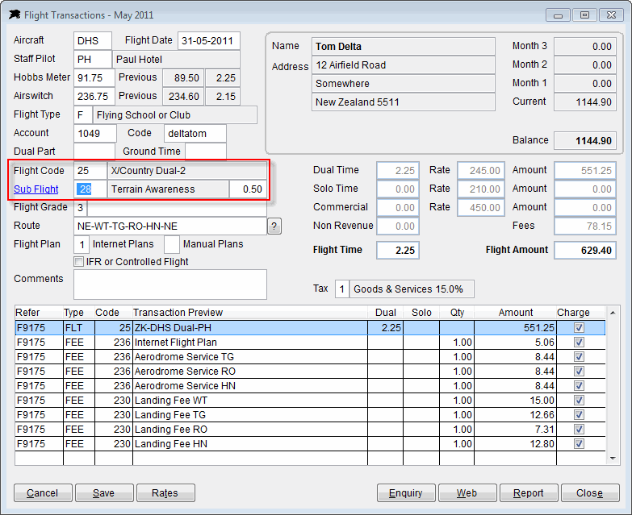632x515 pixels.
Task: Click the Account field 1049
Action: click(95, 133)
